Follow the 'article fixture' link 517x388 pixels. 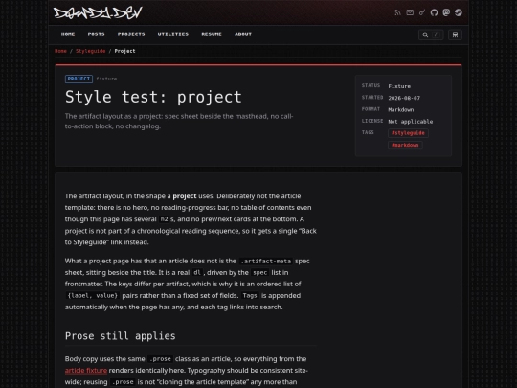pyautogui.click(x=86, y=371)
